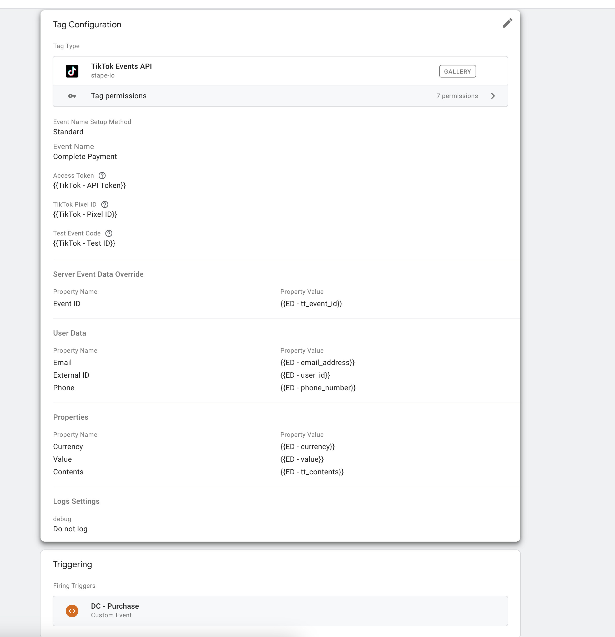Click the {{ED - tt_event_id}} property value
Image resolution: width=615 pixels, height=637 pixels.
(x=311, y=304)
